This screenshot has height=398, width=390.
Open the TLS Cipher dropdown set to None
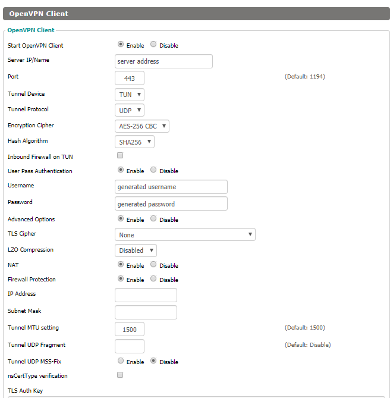tap(185, 234)
